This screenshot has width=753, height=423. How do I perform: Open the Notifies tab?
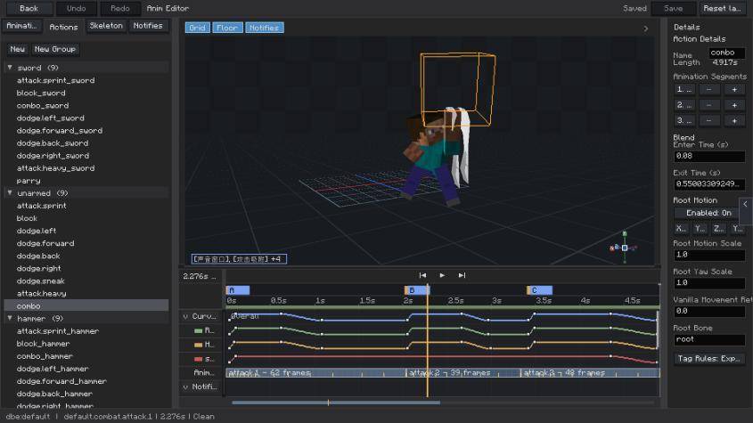148,26
